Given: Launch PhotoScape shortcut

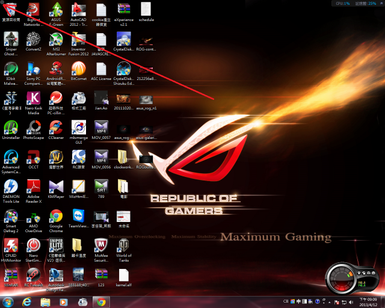Looking at the screenshot, I should 34,130.
